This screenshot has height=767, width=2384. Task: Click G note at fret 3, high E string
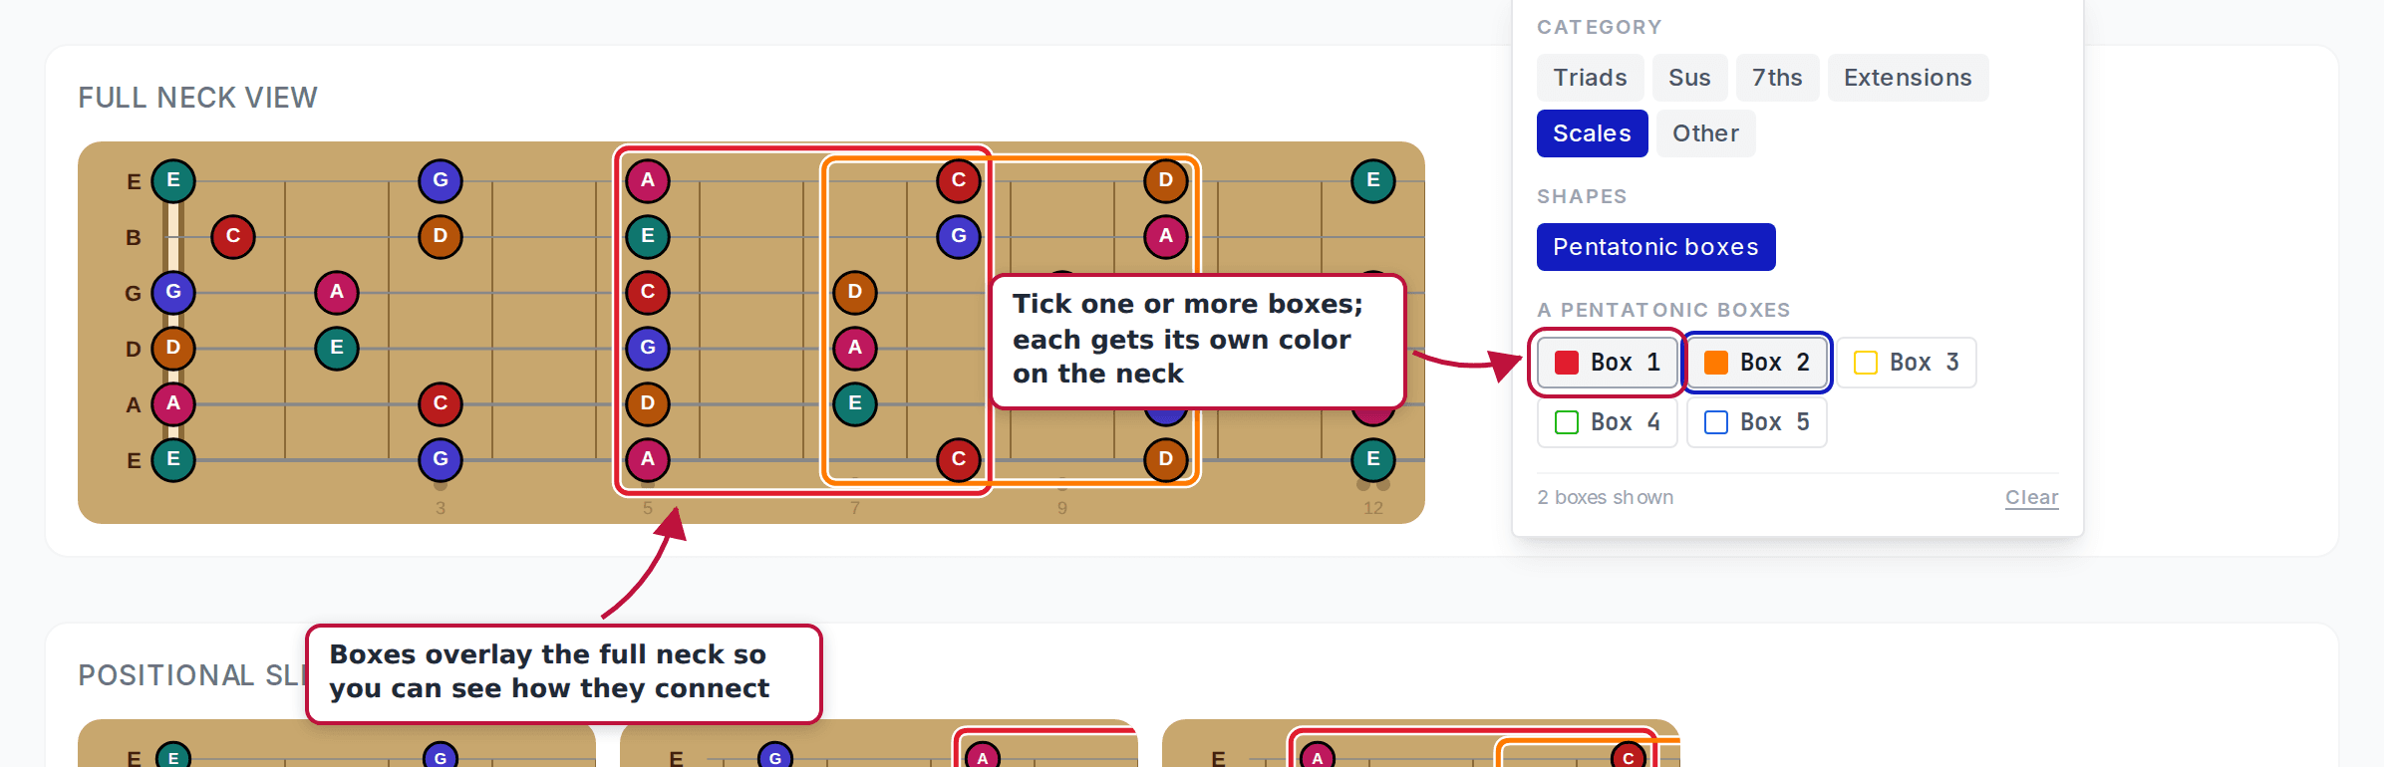coord(441,181)
